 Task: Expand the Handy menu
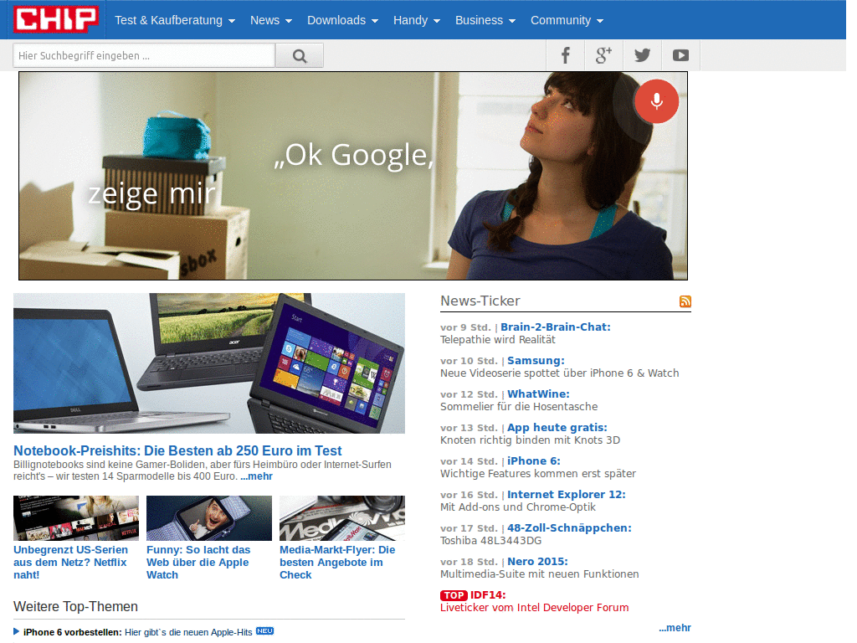click(x=417, y=20)
